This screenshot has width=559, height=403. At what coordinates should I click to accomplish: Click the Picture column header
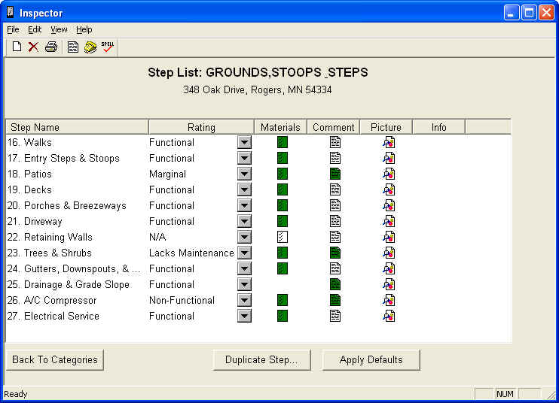tap(386, 127)
